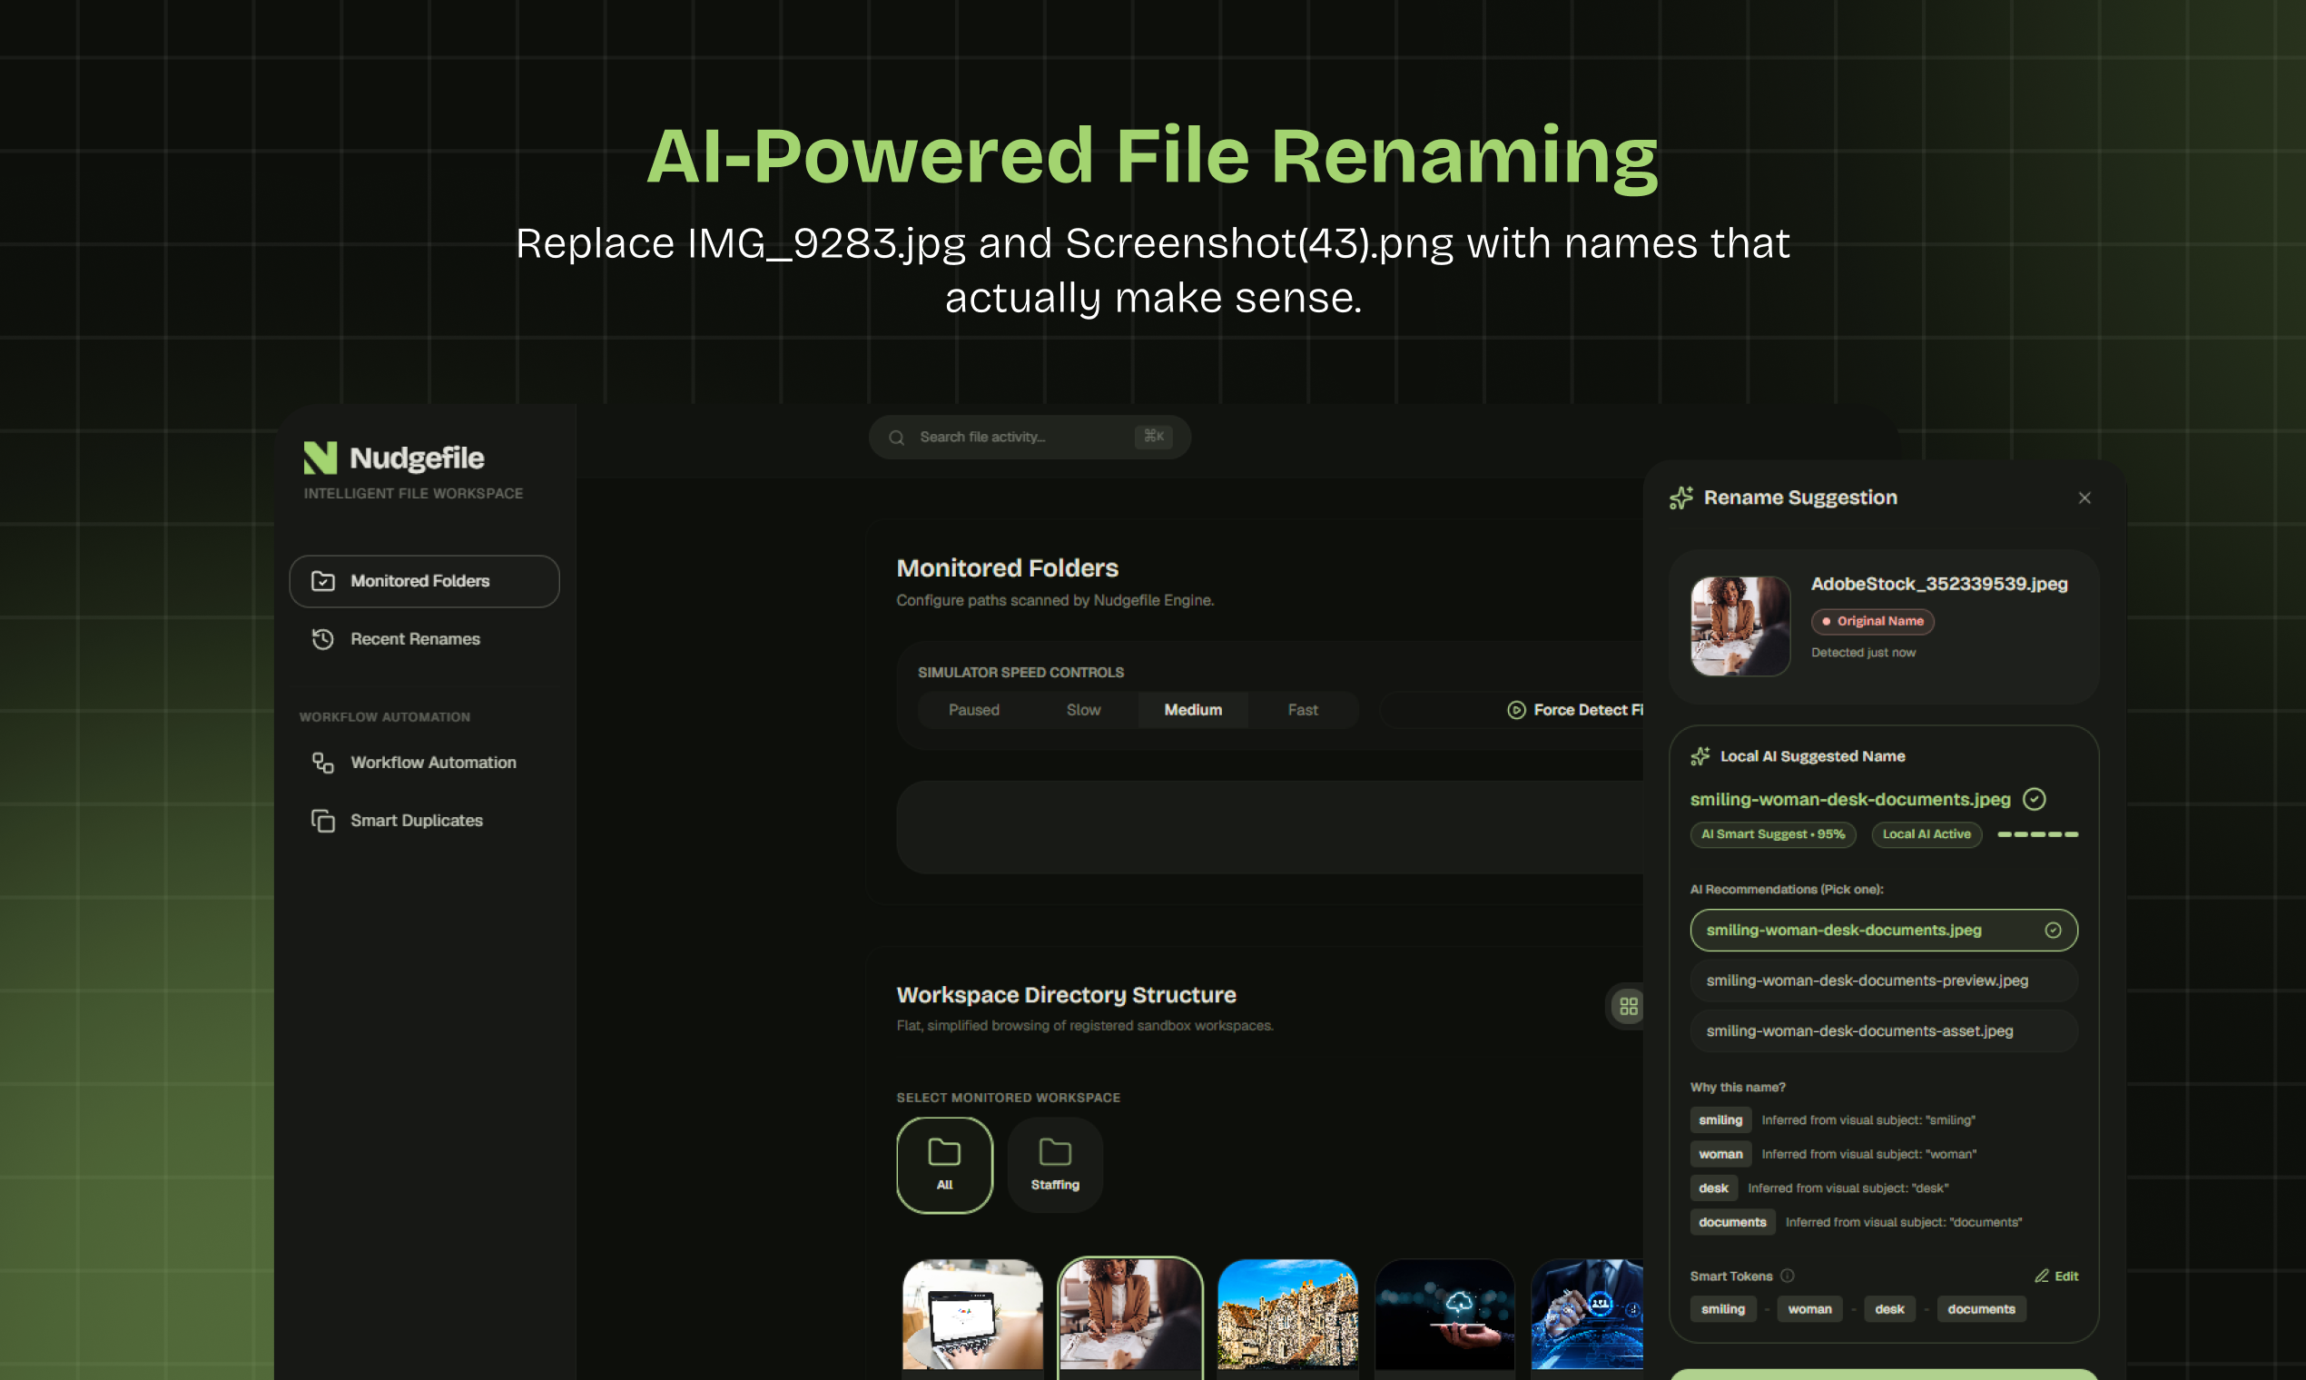Click the Workflow Automation nodes icon

[322, 763]
